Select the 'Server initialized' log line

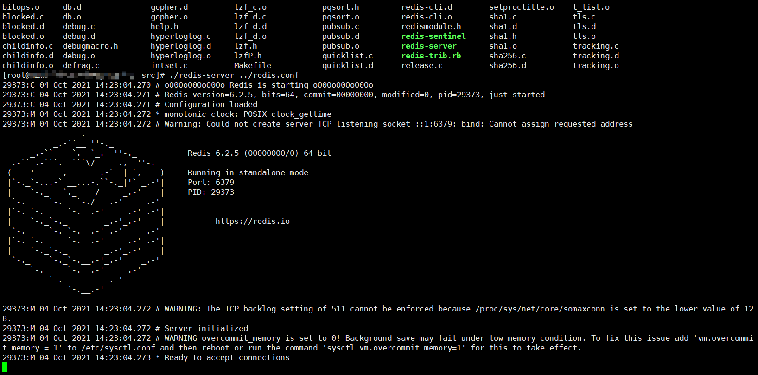pyautogui.click(x=125, y=328)
